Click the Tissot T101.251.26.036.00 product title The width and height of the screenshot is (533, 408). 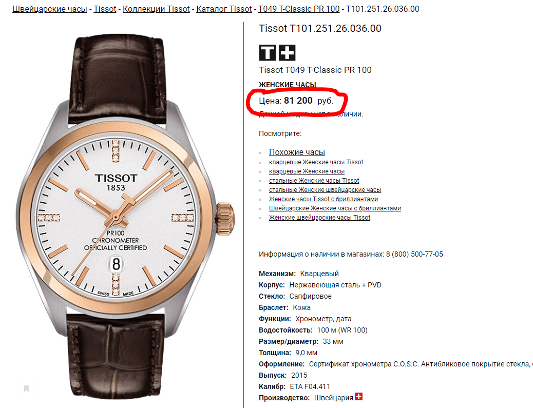tap(320, 28)
